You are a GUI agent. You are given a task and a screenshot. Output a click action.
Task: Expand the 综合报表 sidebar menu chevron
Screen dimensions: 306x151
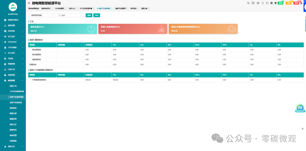coord(23,31)
